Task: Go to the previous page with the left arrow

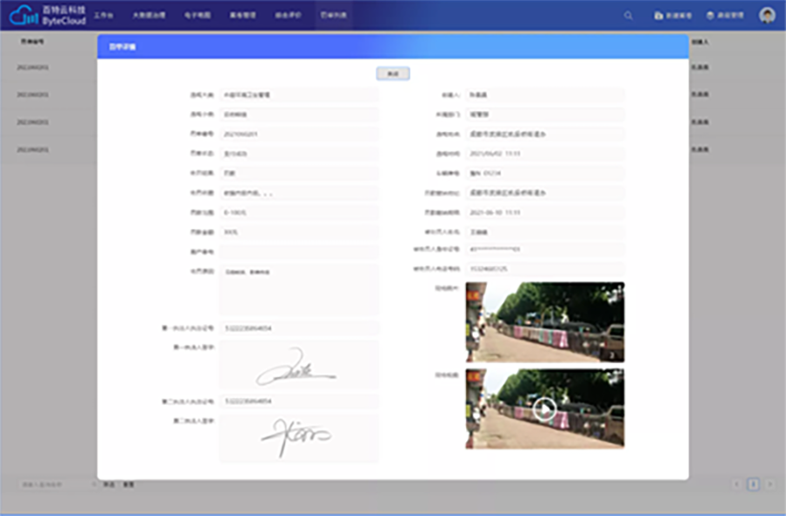Action: pyautogui.click(x=737, y=484)
